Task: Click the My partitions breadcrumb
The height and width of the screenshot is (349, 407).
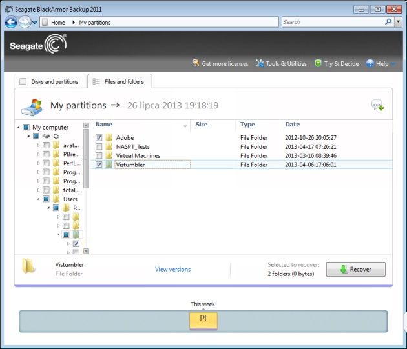Action: point(95,23)
